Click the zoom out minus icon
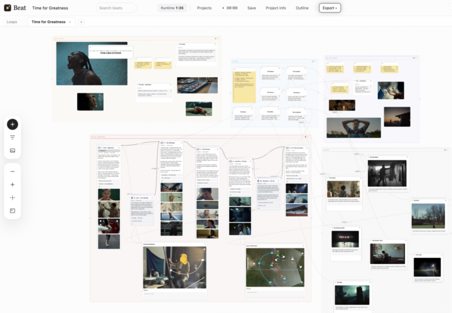The height and width of the screenshot is (313, 452). click(x=13, y=171)
